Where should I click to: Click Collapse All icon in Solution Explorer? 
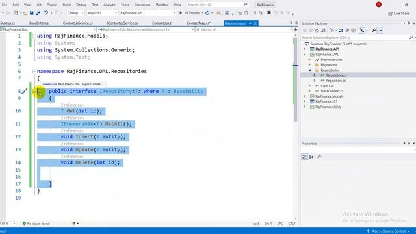pyautogui.click(x=347, y=31)
